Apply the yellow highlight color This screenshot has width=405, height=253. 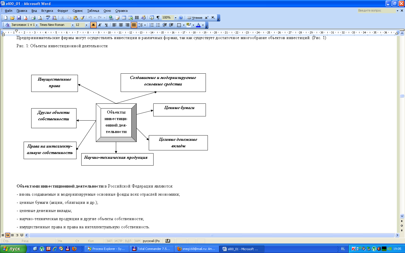click(188, 25)
